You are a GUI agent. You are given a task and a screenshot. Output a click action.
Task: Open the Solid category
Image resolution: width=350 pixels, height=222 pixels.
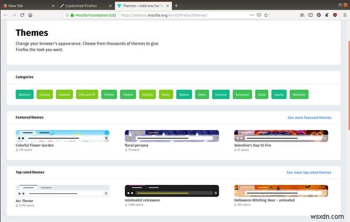click(262, 95)
